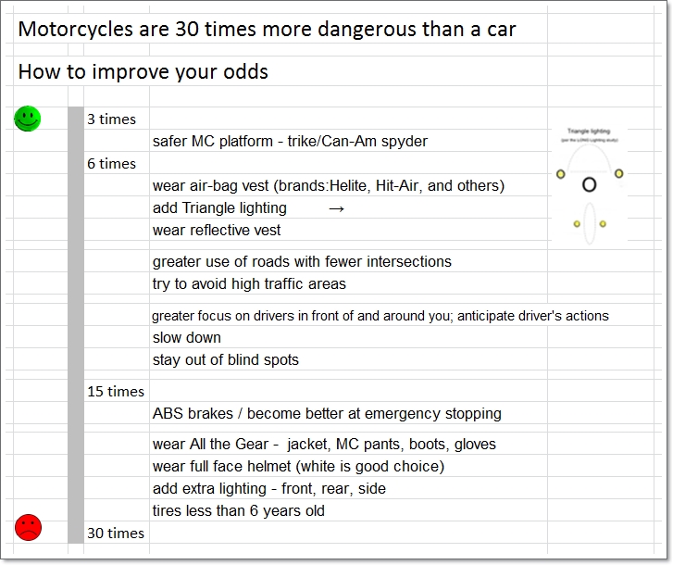The width and height of the screenshot is (673, 565).
Task: Click the 'wear air-bag vest' row
Action: (x=328, y=186)
